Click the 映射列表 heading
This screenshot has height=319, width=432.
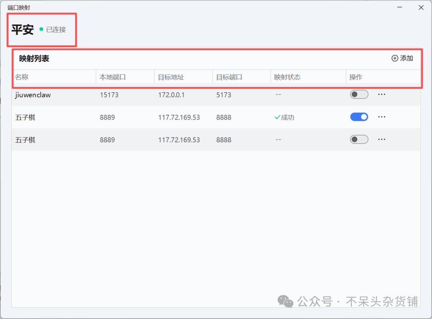[x=34, y=59]
